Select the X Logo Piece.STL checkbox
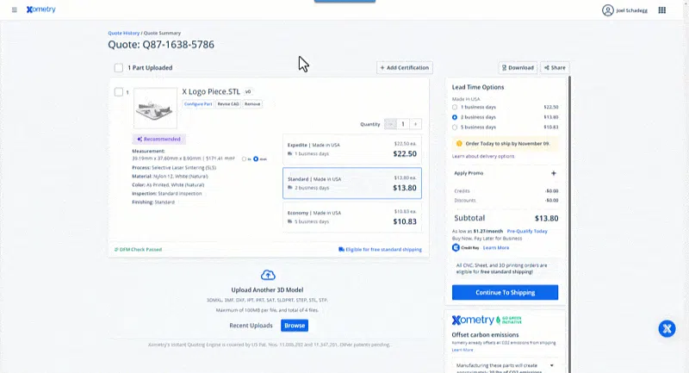The width and height of the screenshot is (689, 373). click(119, 92)
